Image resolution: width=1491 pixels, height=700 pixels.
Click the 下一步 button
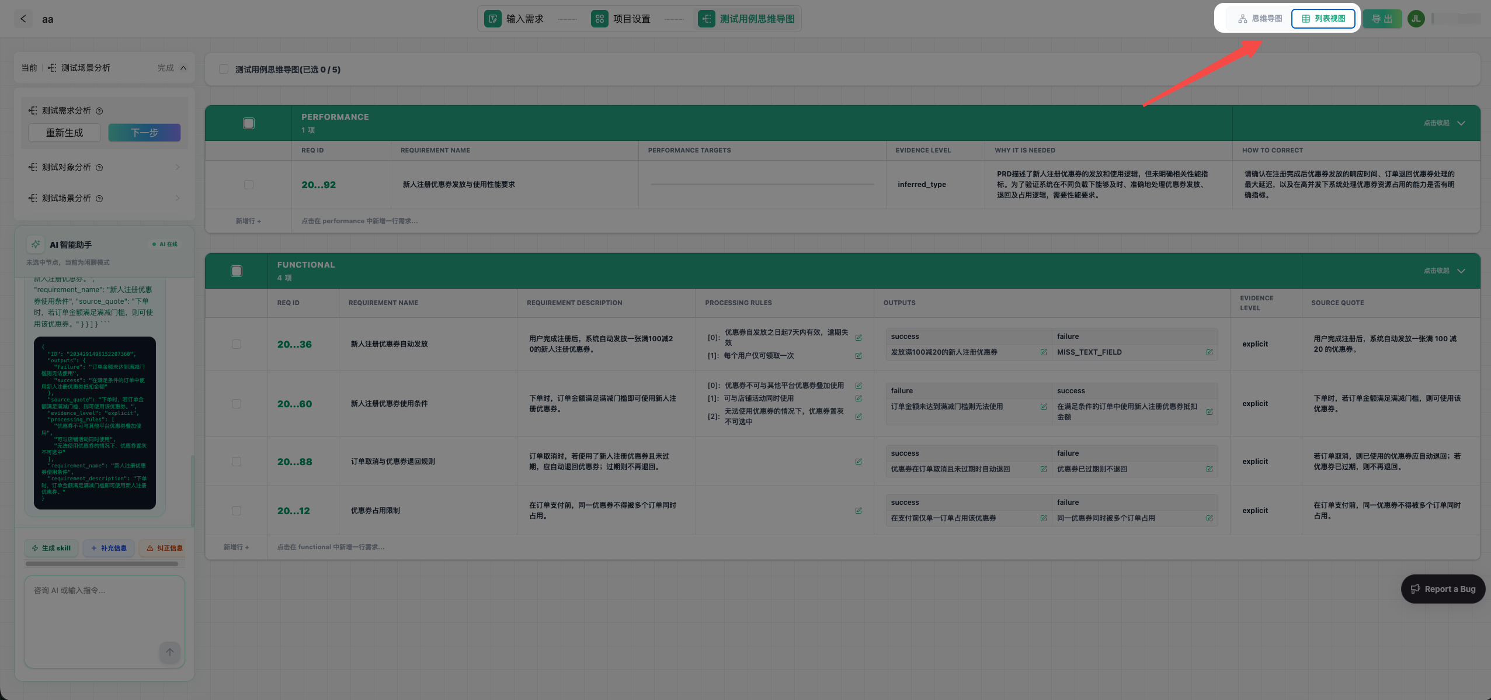point(144,133)
